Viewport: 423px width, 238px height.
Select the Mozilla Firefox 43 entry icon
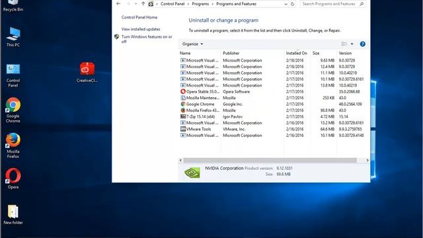(183, 110)
